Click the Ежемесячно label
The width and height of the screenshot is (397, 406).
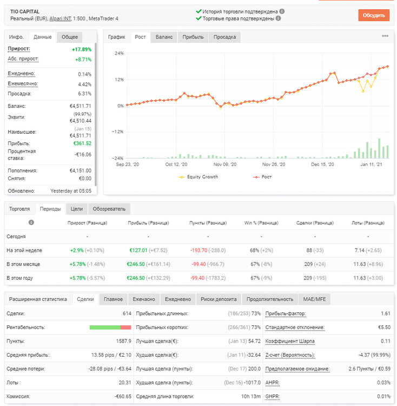tap(23, 83)
